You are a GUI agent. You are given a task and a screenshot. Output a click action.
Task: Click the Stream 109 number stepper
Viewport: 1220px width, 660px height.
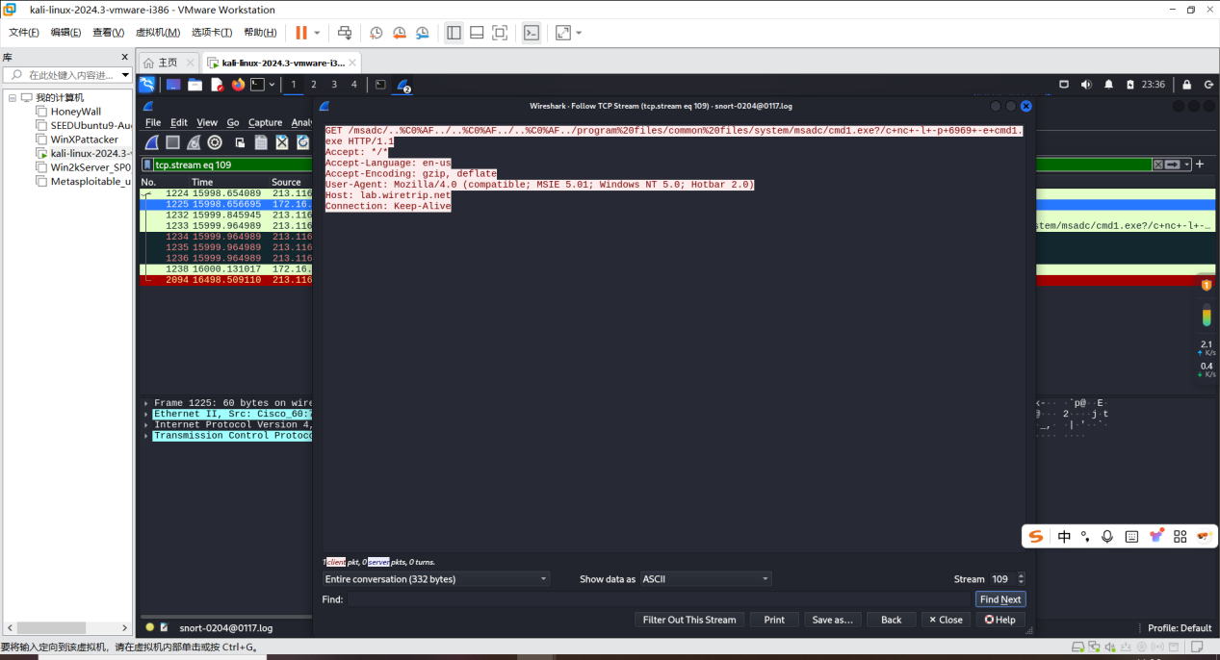[x=1008, y=579]
